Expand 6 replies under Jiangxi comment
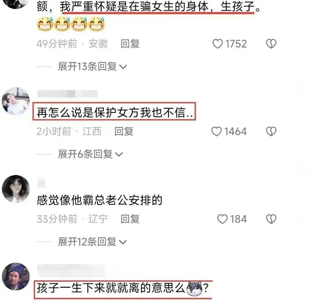311x300 pixels. pyautogui.click(x=90, y=154)
